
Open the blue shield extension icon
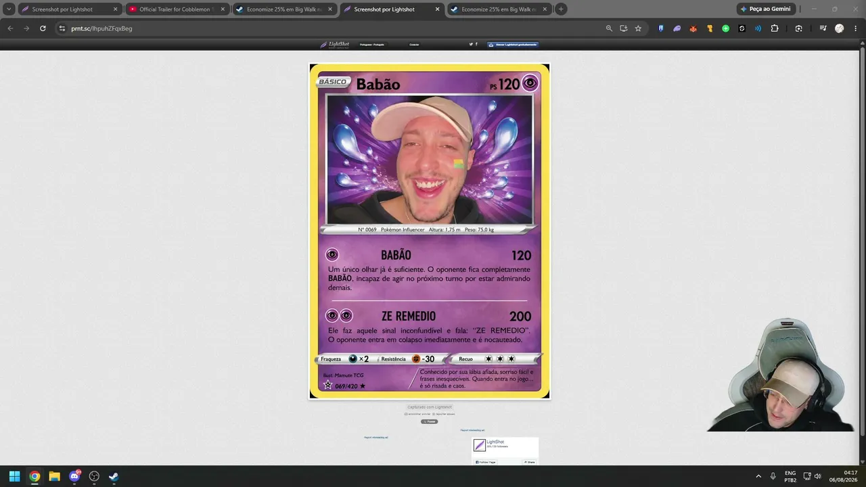[661, 28]
